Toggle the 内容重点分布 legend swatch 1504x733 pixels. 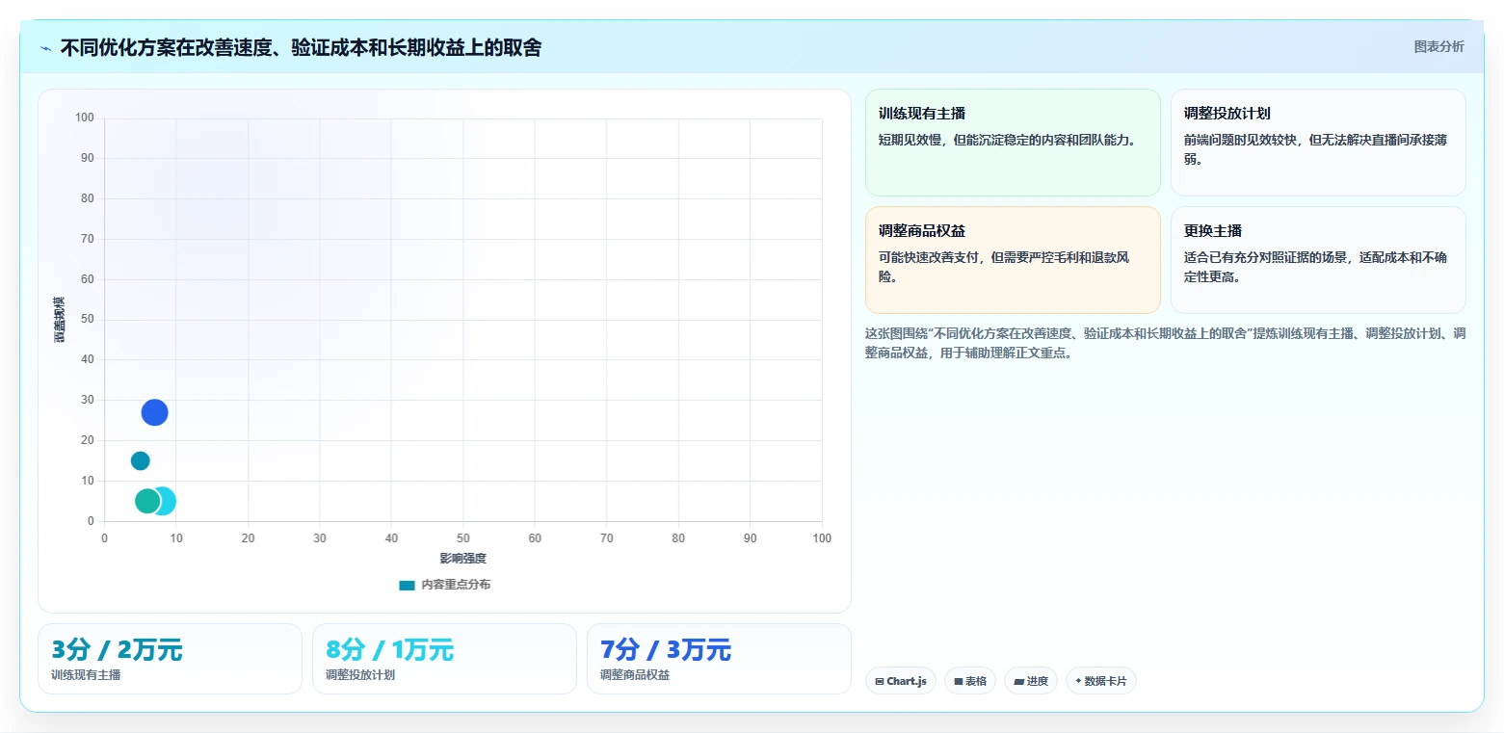pyautogui.click(x=407, y=585)
